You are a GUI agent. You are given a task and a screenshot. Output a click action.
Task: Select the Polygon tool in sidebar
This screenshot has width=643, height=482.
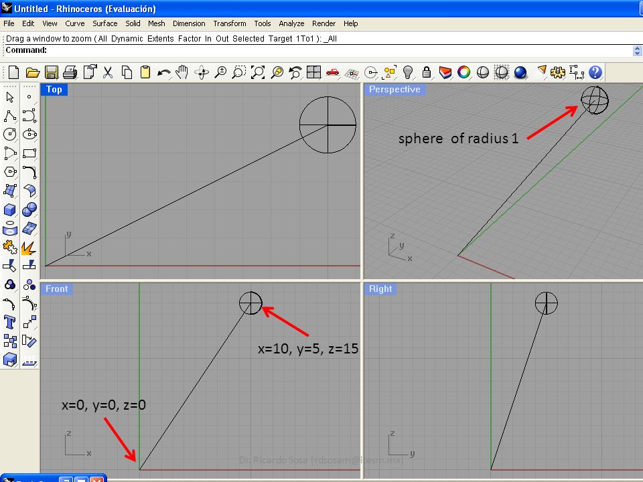click(10, 172)
